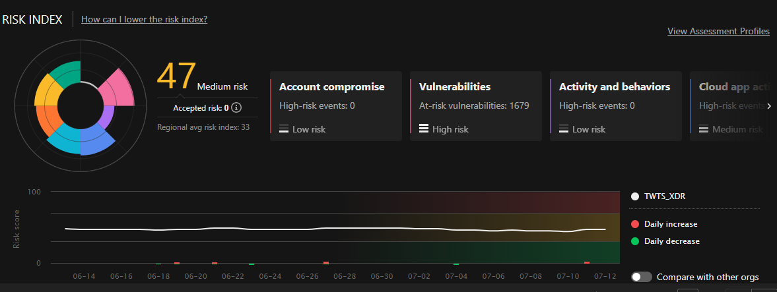Open the Vulnerabilities risk card
The image size is (777, 292).
pyautogui.click(x=476, y=106)
